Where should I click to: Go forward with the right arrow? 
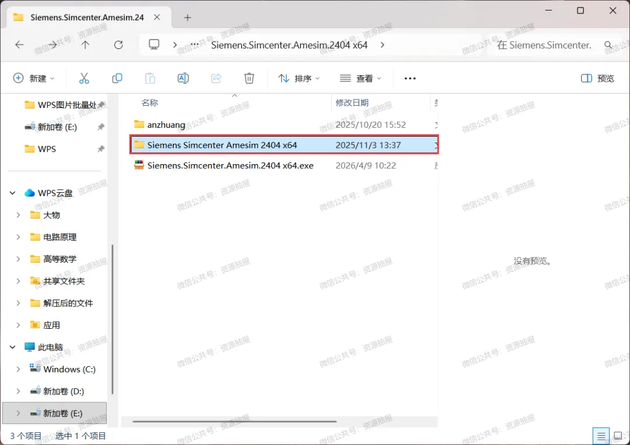[52, 44]
